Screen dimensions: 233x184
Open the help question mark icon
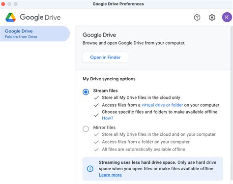pyautogui.click(x=197, y=17)
